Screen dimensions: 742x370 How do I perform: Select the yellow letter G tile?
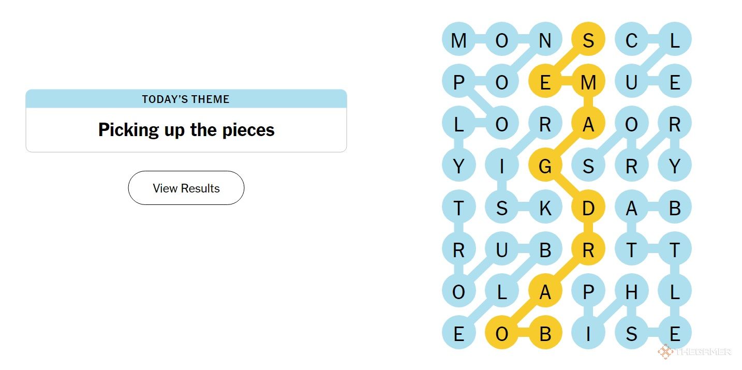coord(545,166)
